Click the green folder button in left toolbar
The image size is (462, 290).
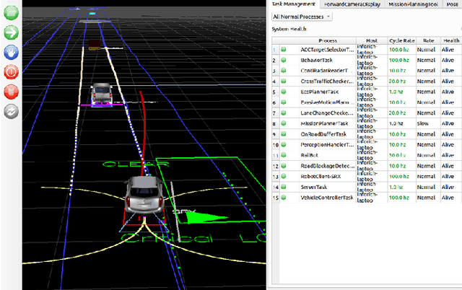(11, 12)
